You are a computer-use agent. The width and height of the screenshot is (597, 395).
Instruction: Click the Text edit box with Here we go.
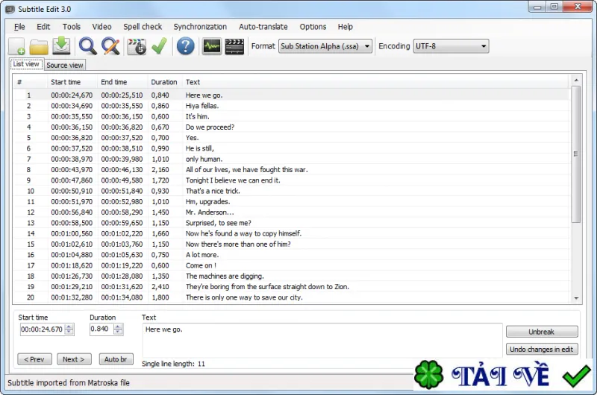pos(322,341)
